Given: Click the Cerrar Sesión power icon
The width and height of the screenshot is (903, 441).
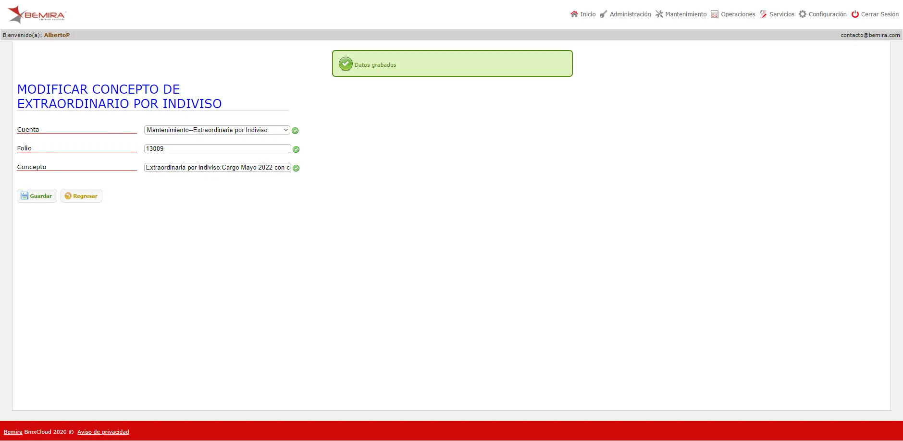Looking at the screenshot, I should pyautogui.click(x=855, y=14).
